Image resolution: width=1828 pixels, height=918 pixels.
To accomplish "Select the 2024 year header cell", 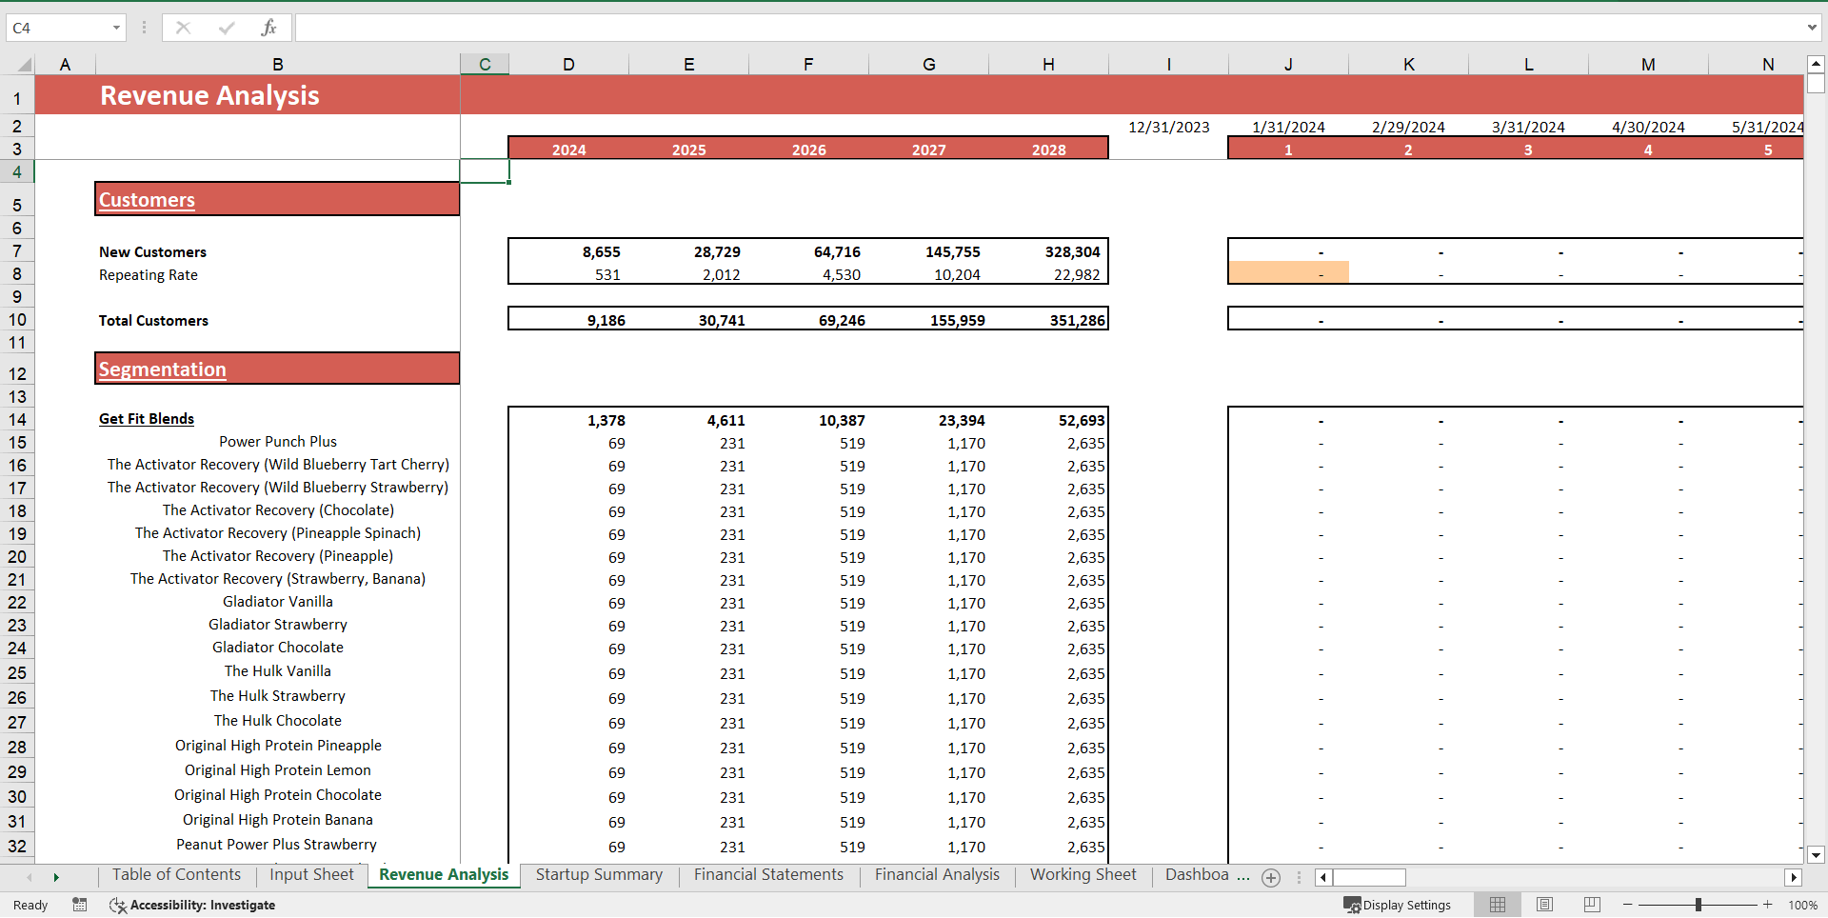I will (568, 150).
